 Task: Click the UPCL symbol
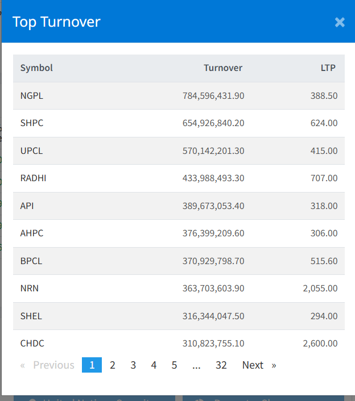pos(32,151)
